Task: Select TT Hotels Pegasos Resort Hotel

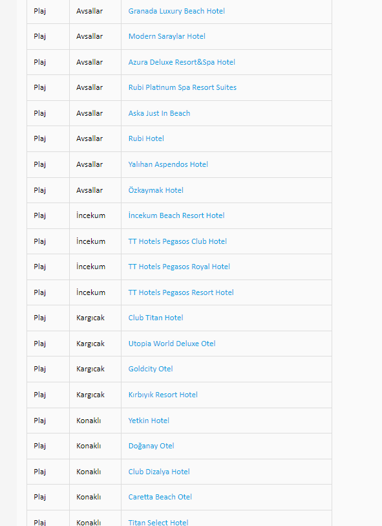Action: pos(181,292)
